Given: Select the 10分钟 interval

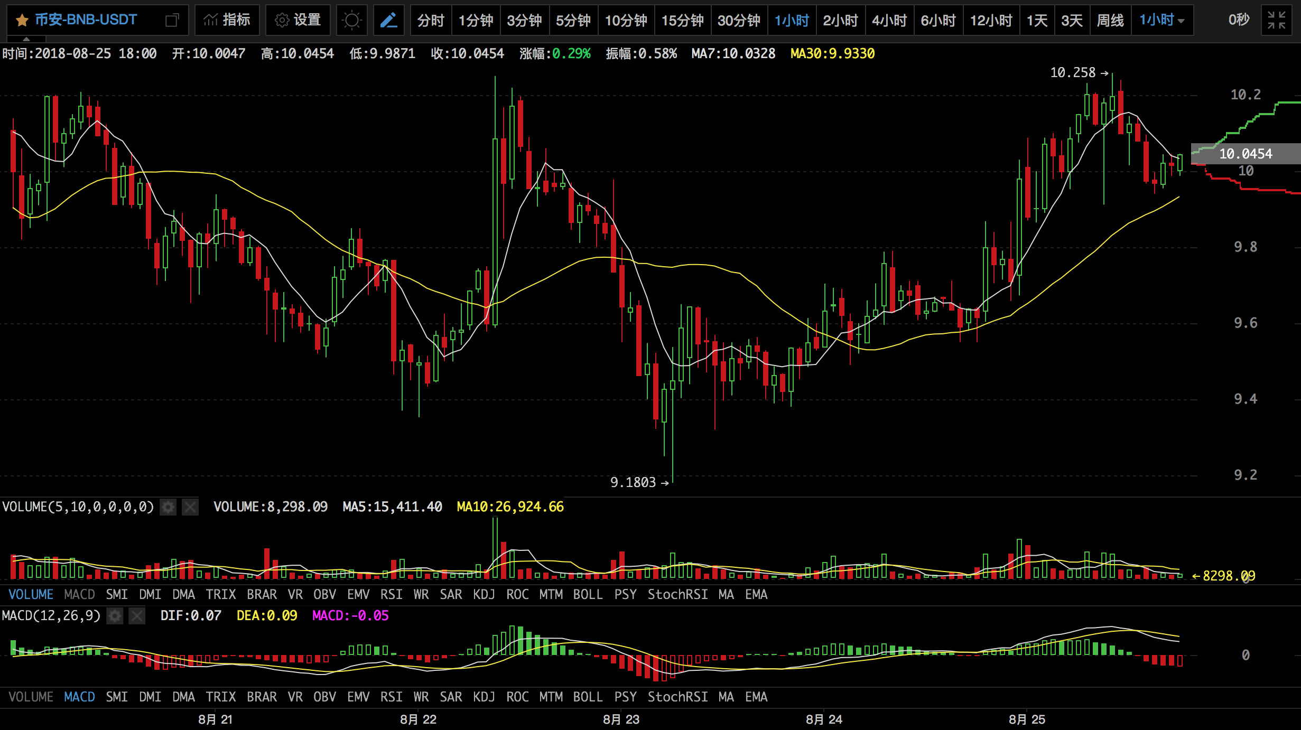Looking at the screenshot, I should 626,21.
